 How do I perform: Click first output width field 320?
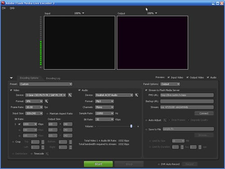tap(53, 124)
